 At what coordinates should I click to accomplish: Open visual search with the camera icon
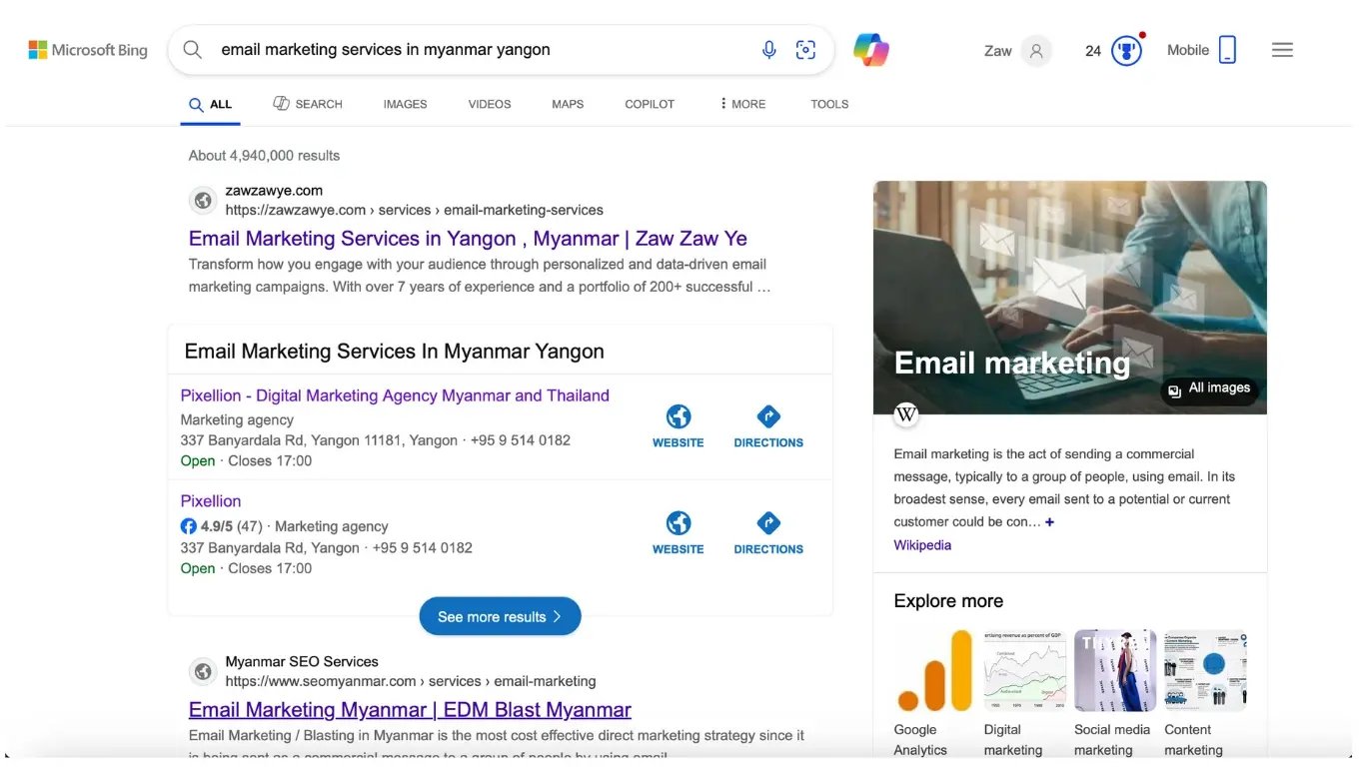[x=805, y=49]
